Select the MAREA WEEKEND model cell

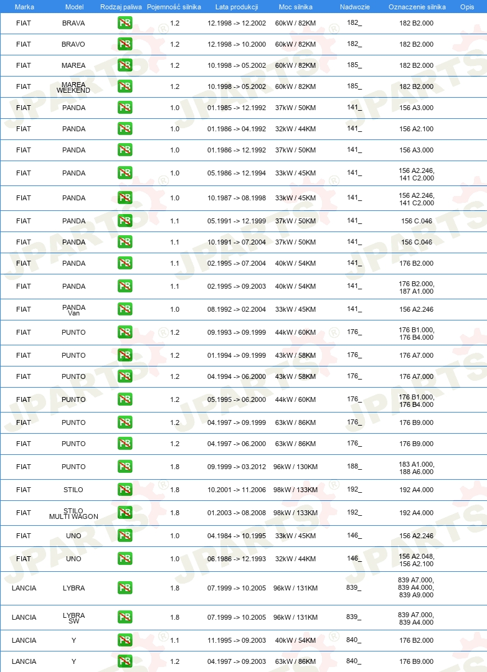click(73, 88)
